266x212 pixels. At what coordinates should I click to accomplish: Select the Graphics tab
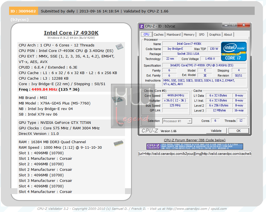215,35
